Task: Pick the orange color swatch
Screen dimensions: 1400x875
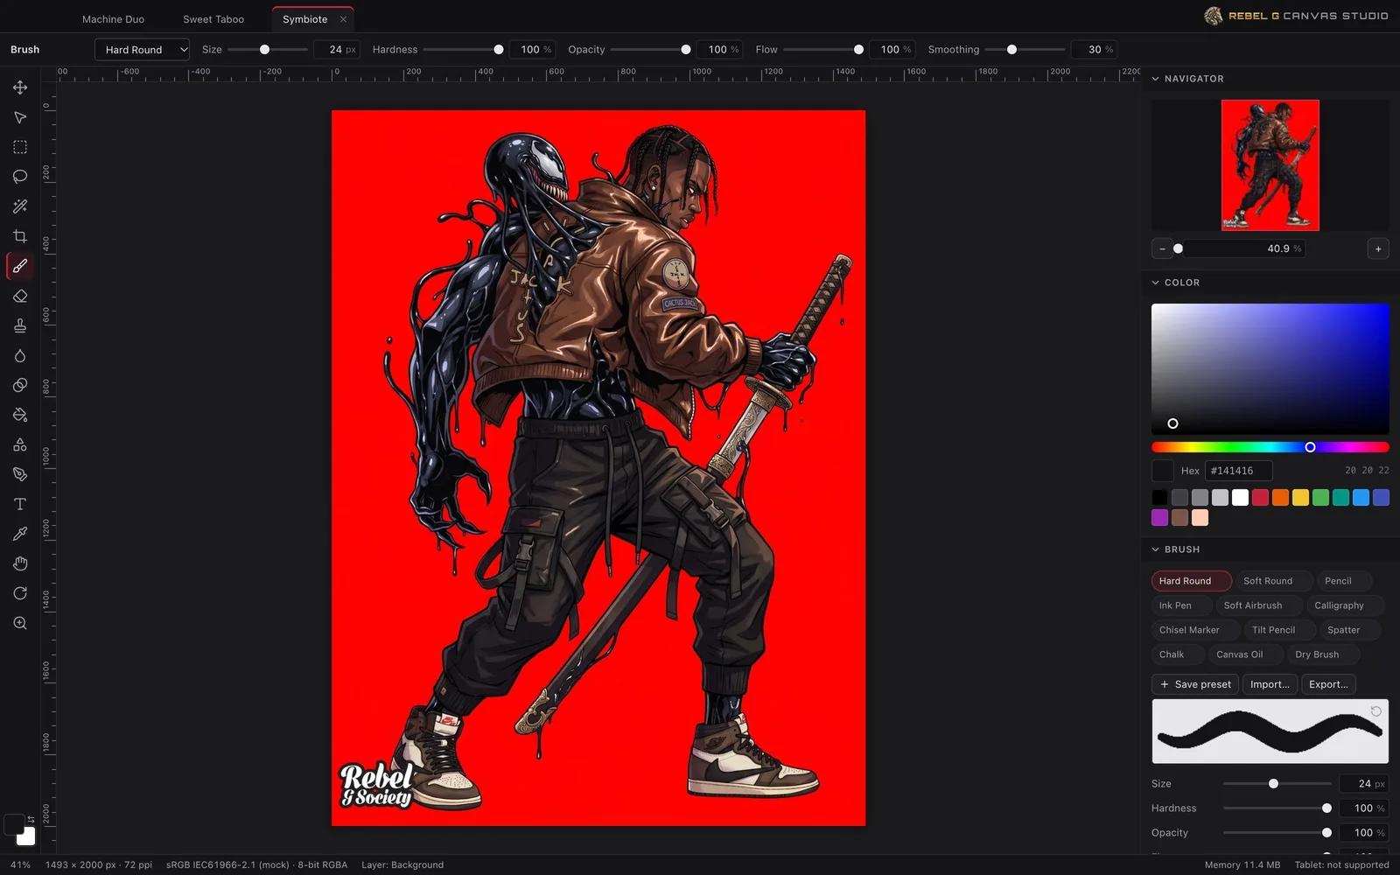Action: (x=1280, y=498)
